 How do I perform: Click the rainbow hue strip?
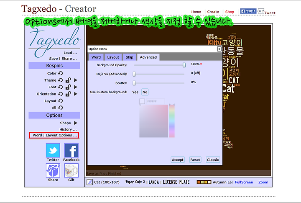[172, 121]
